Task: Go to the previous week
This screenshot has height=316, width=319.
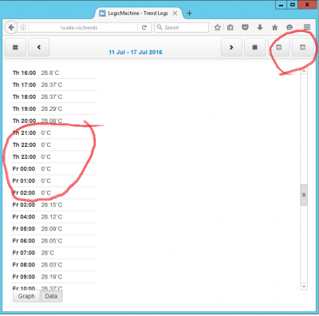Action: (39, 47)
